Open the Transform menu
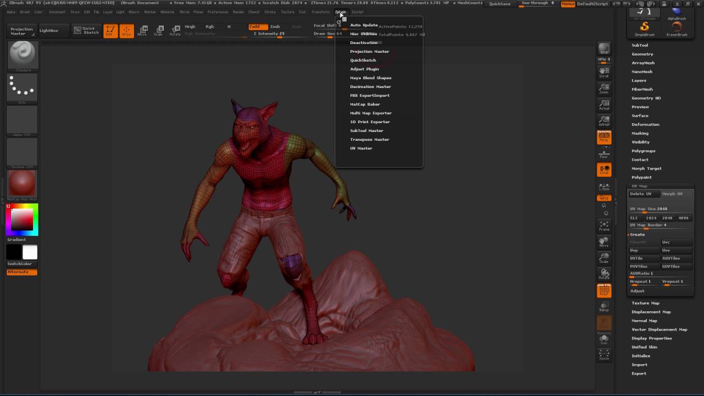Viewport: 704px width, 396px height. tap(320, 12)
